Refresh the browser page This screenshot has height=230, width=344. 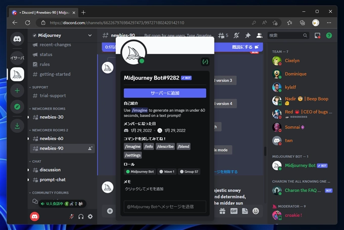pyautogui.click(x=28, y=23)
